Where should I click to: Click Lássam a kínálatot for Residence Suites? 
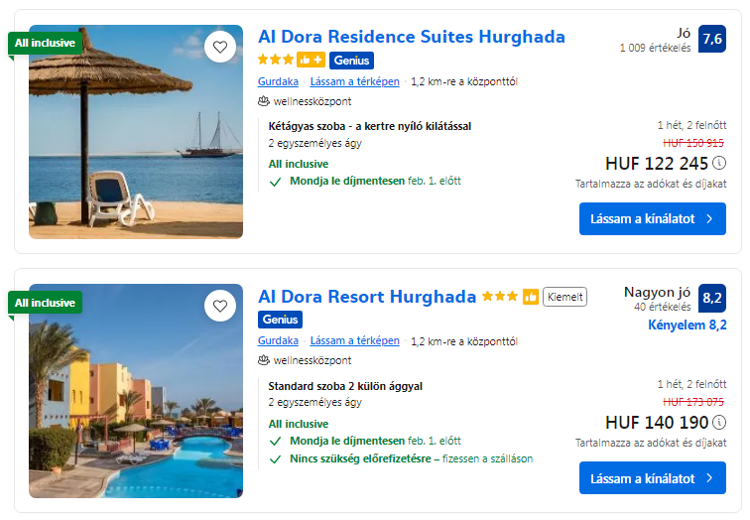click(652, 219)
